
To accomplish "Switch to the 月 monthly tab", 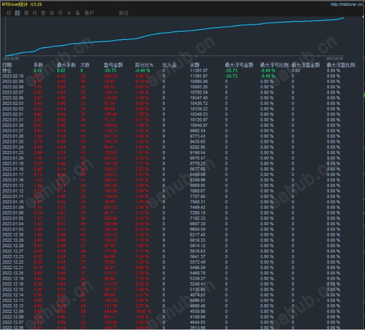I will tap(35, 13).
